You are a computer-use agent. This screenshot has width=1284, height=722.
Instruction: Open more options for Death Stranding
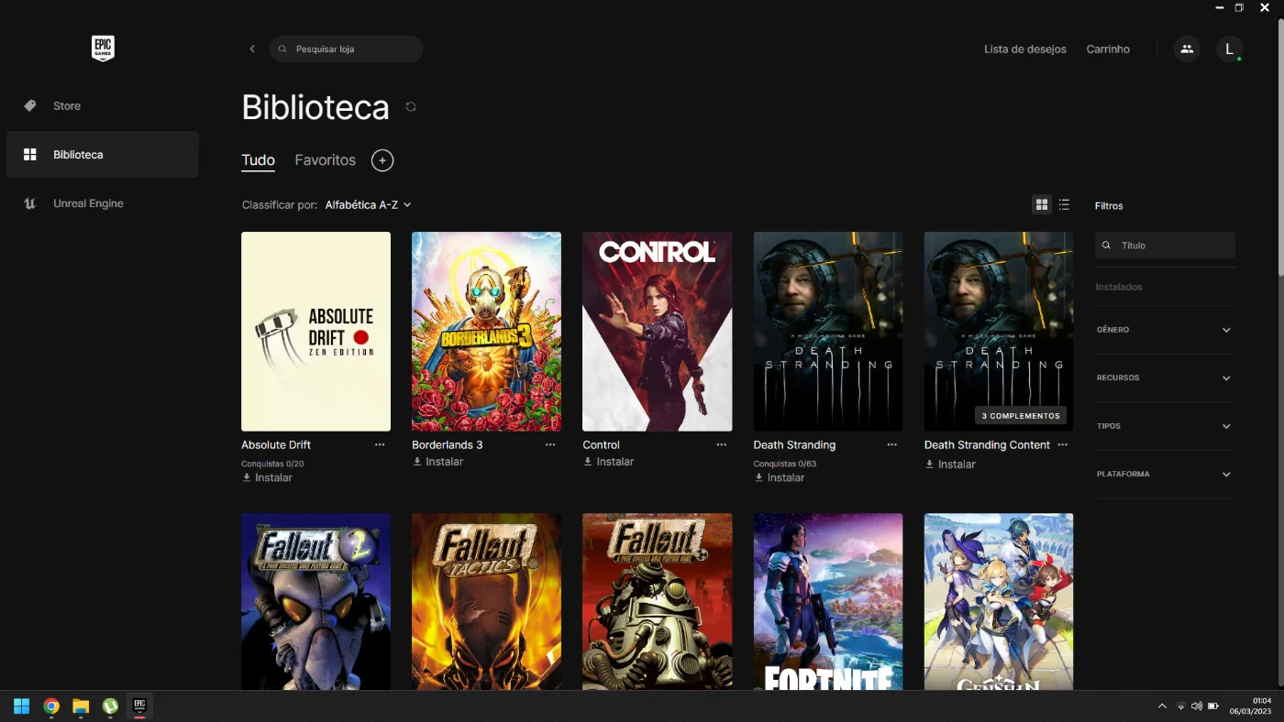[892, 444]
